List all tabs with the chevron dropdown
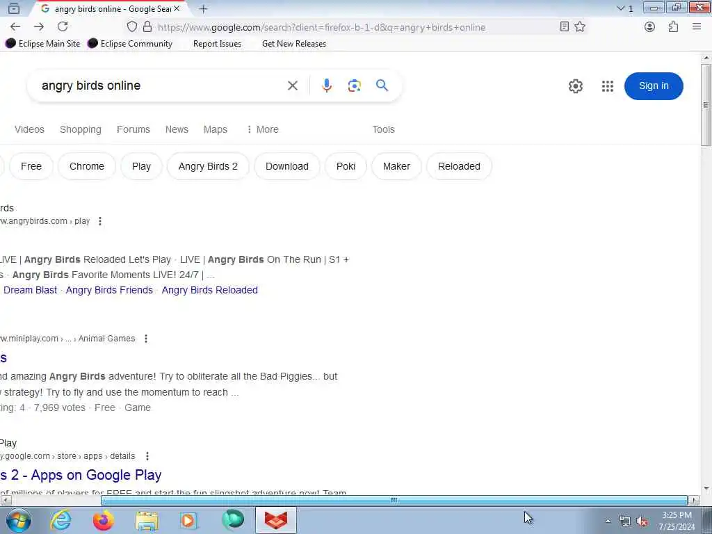This screenshot has width=712, height=534. pos(620,8)
